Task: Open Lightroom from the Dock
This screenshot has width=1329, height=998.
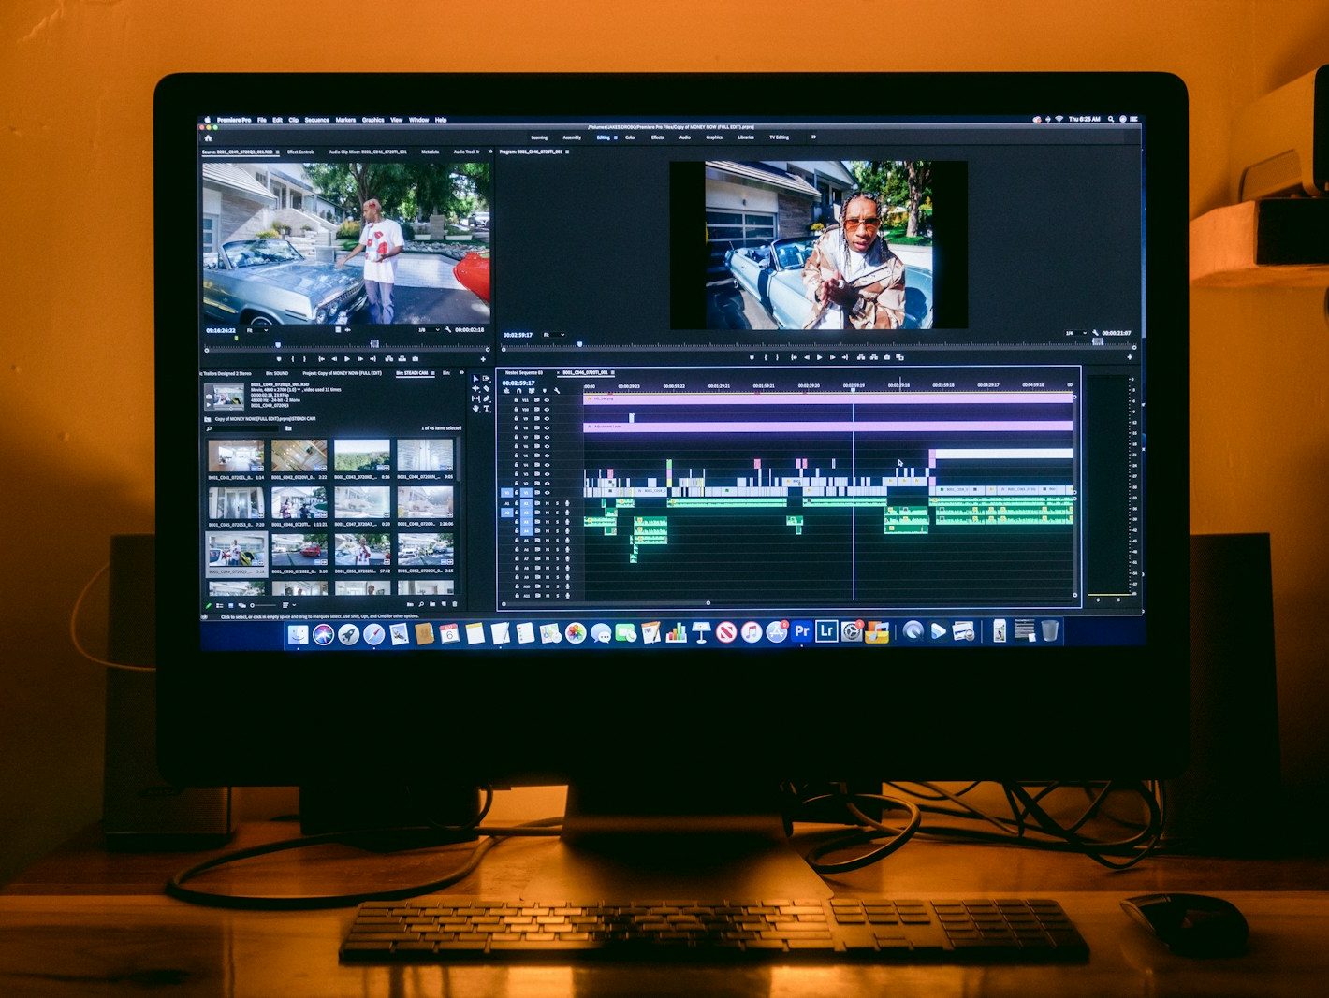Action: tap(825, 632)
